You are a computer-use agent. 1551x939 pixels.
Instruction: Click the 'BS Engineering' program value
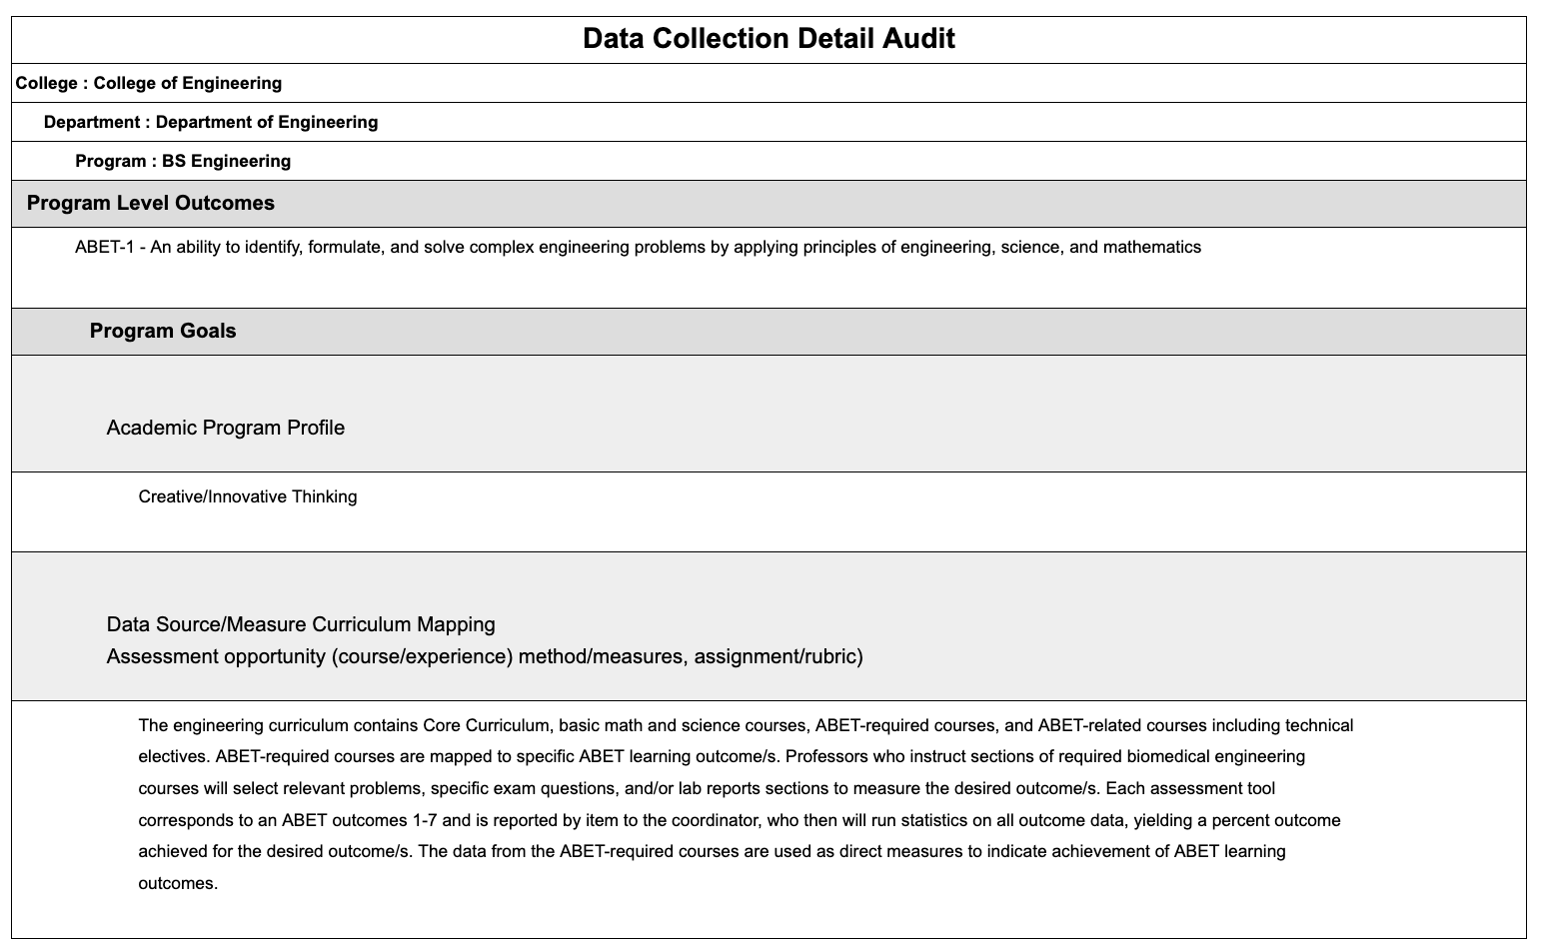point(227,161)
